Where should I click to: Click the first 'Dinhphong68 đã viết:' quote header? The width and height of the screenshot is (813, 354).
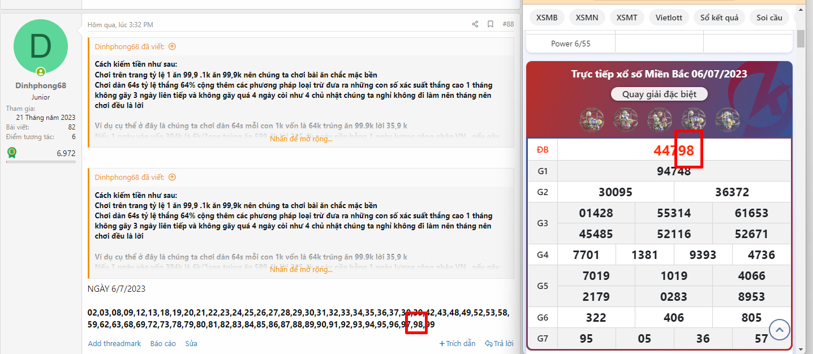[130, 47]
